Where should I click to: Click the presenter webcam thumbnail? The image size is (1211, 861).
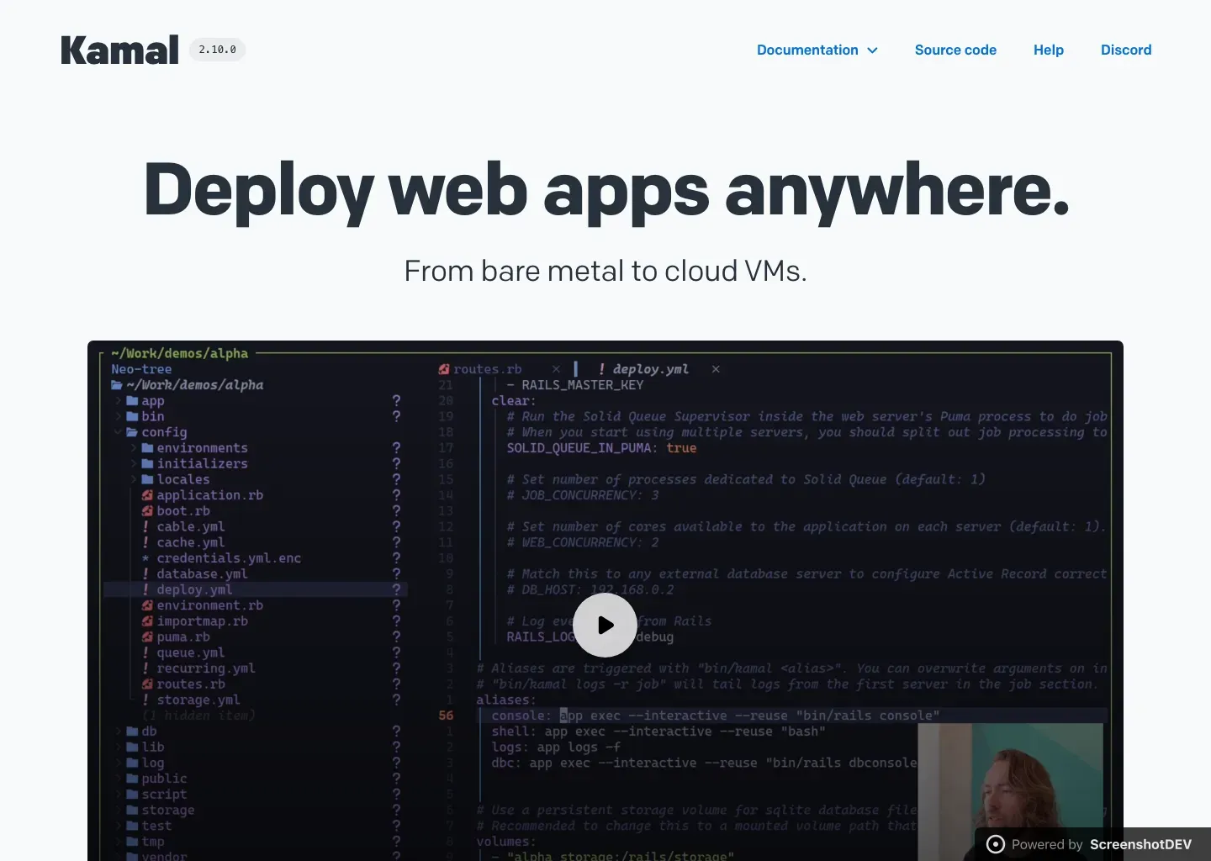click(1010, 791)
